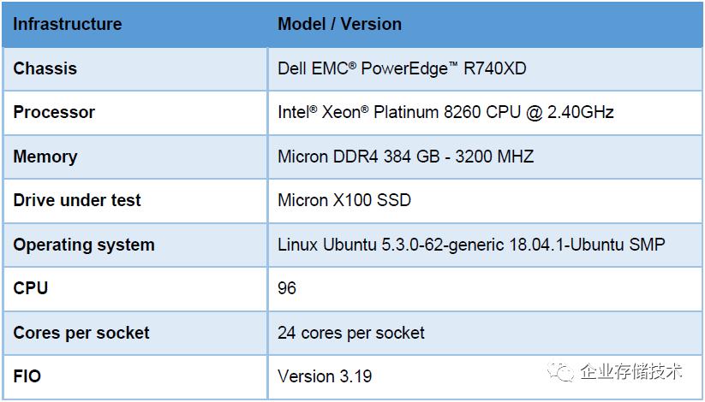Select the Version 3.19 cell
This screenshot has width=705, height=402.
coord(325,376)
